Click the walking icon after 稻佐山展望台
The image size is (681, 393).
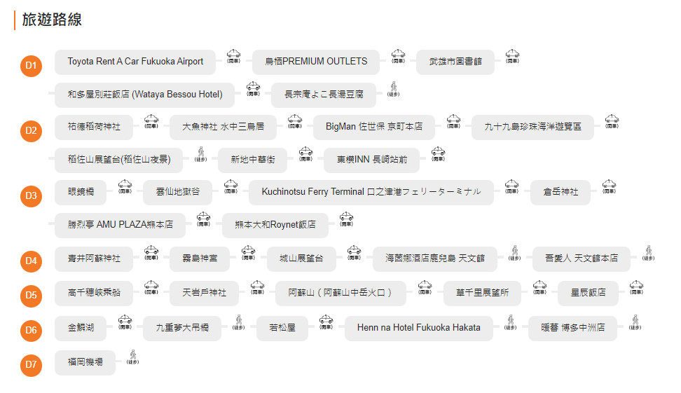pos(201,155)
